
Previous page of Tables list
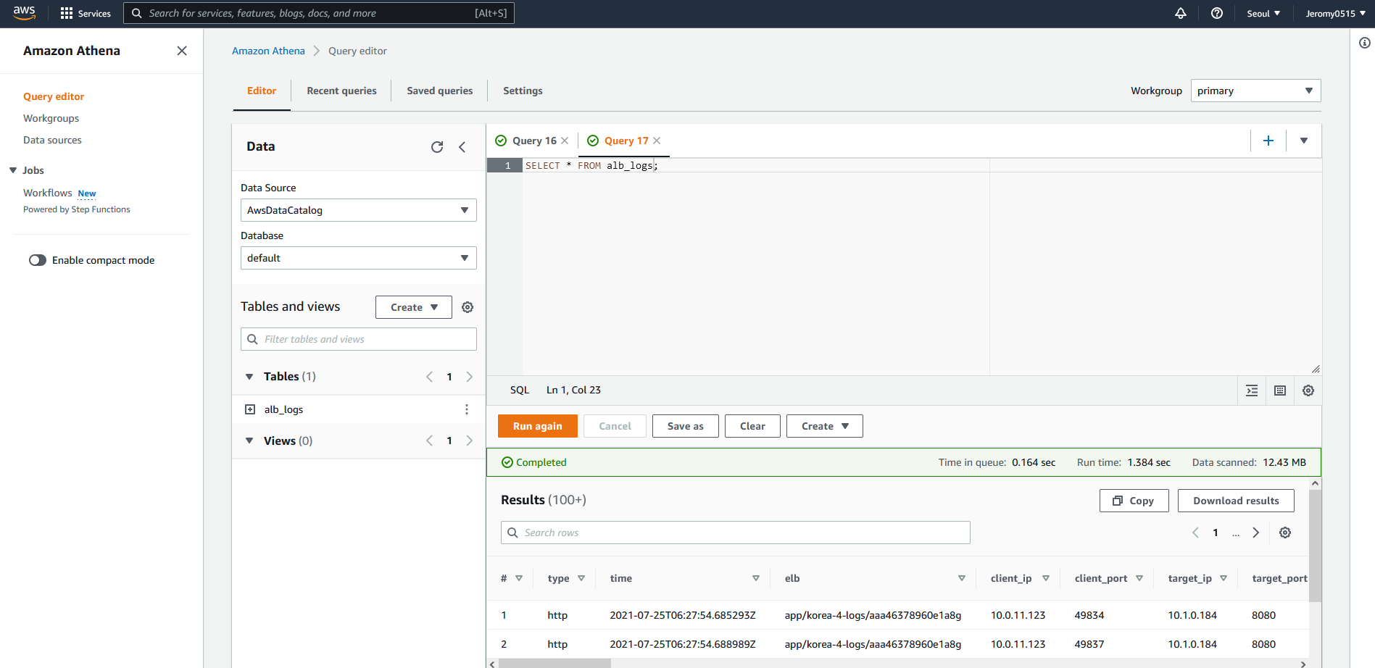pyautogui.click(x=429, y=377)
